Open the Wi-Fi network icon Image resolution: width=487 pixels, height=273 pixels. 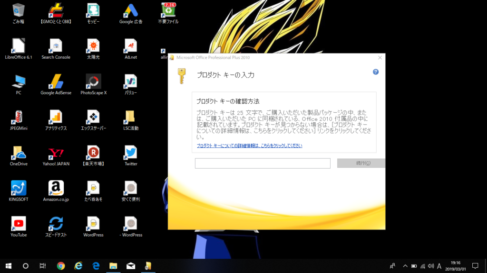coord(422,266)
